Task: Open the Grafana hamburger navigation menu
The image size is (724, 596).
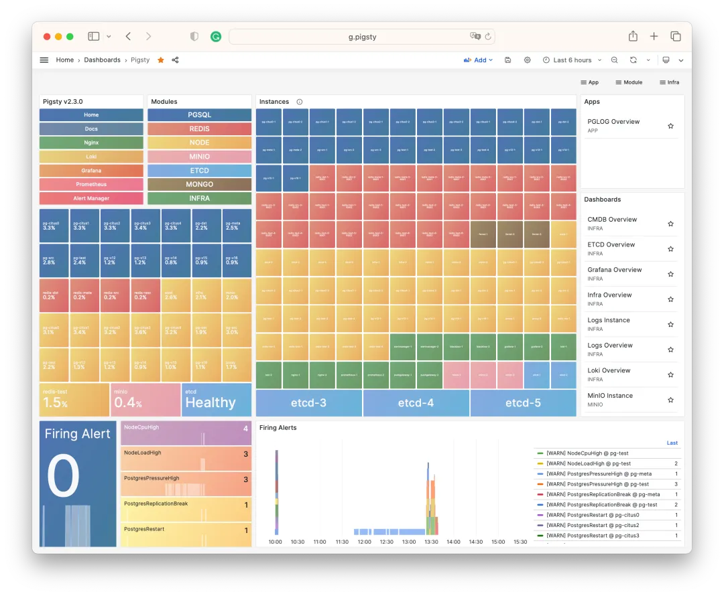Action: (x=44, y=60)
